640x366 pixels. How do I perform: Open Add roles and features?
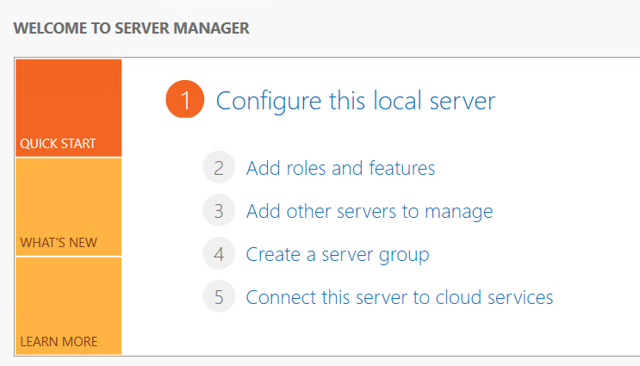[341, 168]
